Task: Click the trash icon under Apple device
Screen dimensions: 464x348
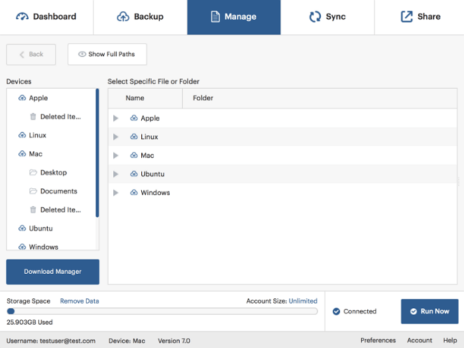Action: click(33, 117)
